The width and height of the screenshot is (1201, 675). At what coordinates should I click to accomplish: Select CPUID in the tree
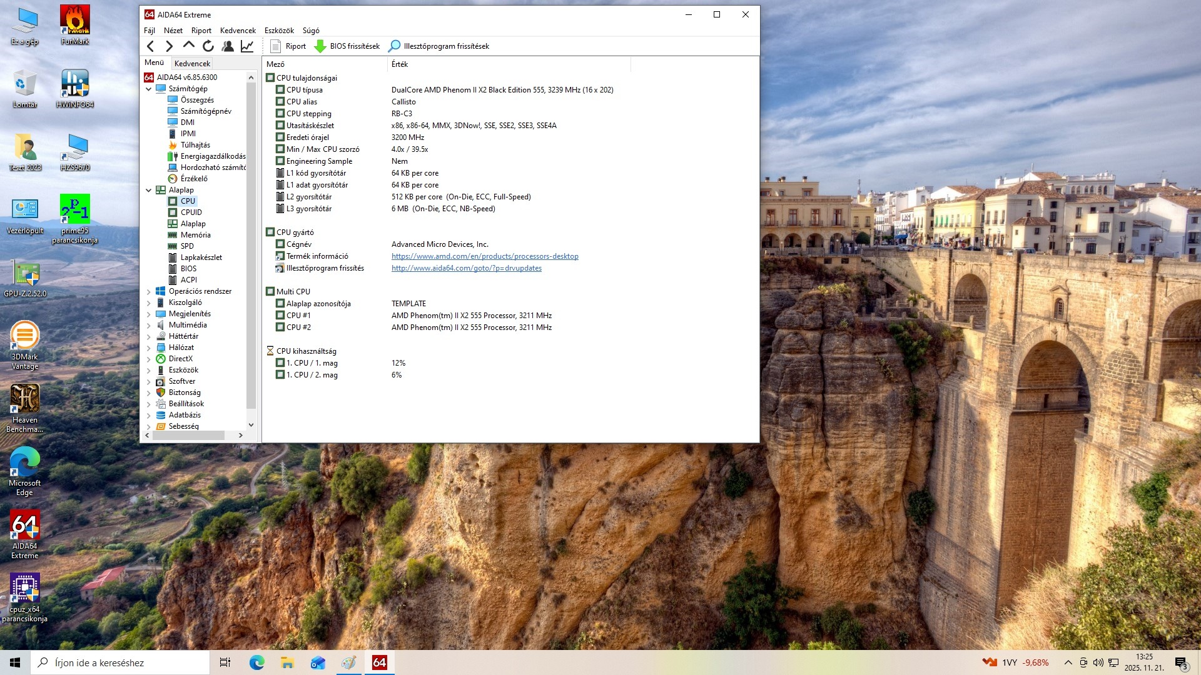191,212
